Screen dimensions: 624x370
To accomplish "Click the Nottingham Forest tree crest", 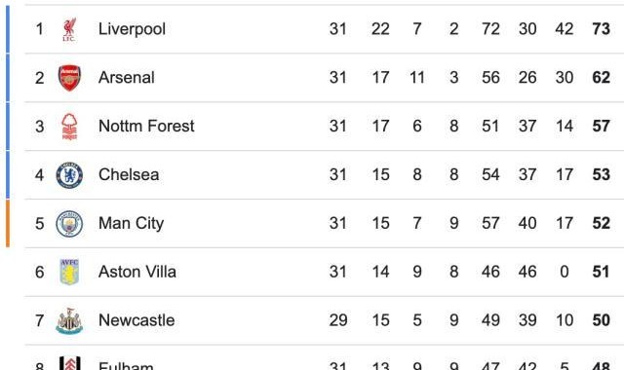I will [x=69, y=127].
